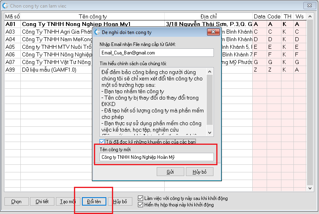Click the Tên công ty mới field
The height and width of the screenshot is (214, 319).
[156, 157]
